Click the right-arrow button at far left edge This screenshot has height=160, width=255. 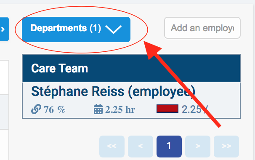click(x=4, y=29)
